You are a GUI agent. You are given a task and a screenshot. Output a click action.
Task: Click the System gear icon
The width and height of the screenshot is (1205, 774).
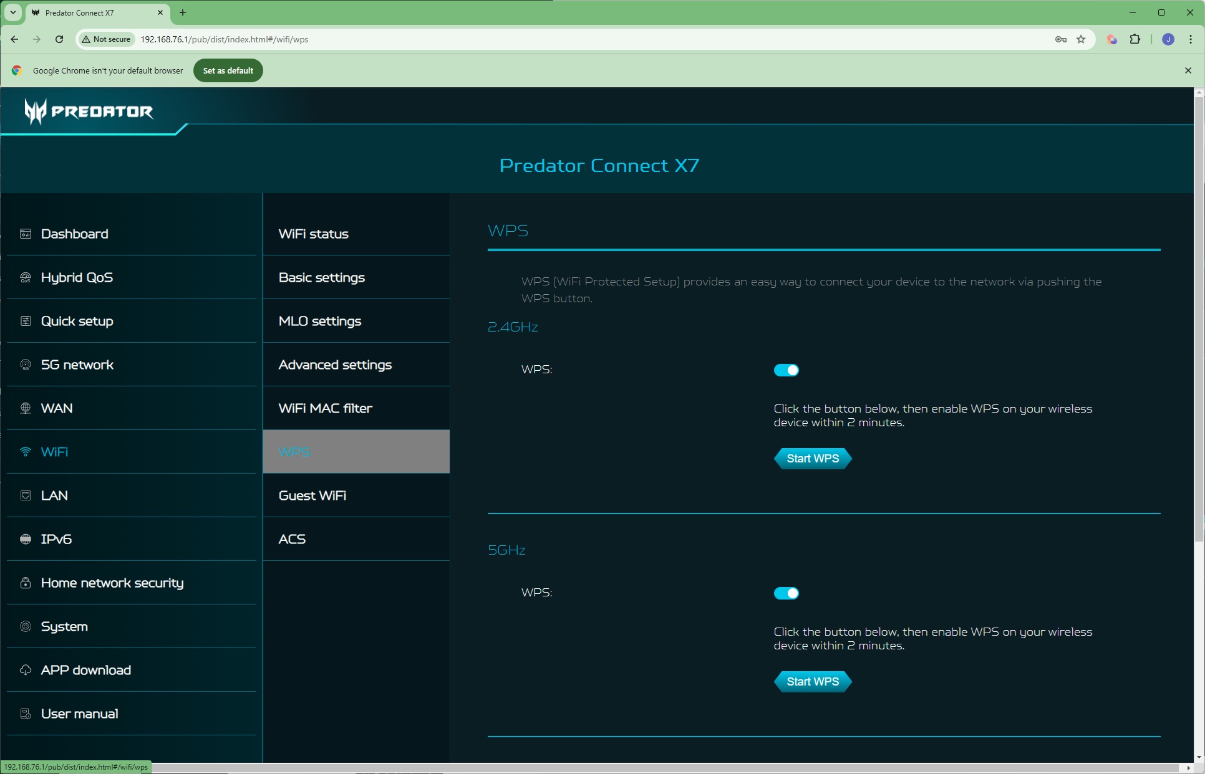coord(26,626)
